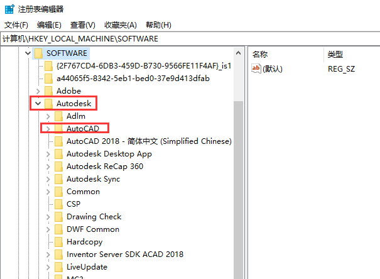The image size is (380, 279).
Task: Expand the Adobe key
Action: (38, 91)
